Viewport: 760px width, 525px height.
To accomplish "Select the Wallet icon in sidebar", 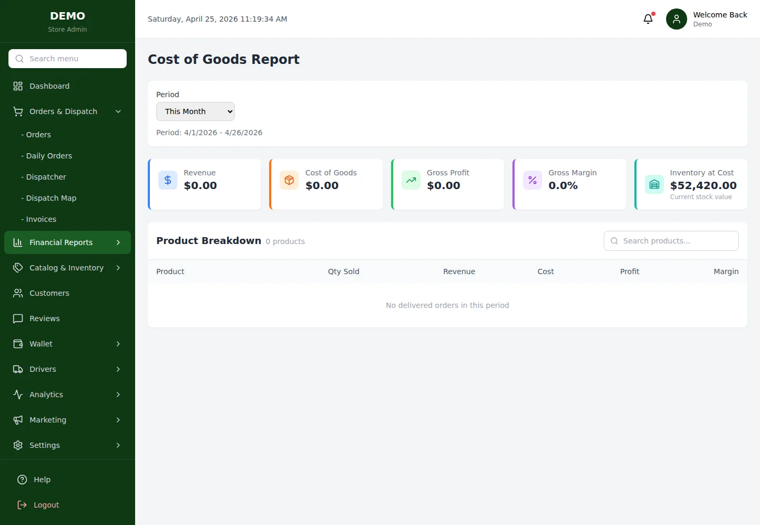I will click(x=18, y=344).
